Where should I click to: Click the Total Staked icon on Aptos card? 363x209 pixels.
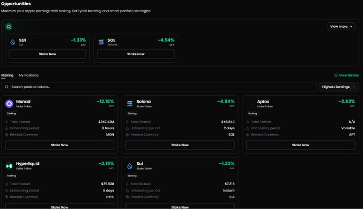pyautogui.click(x=248, y=122)
